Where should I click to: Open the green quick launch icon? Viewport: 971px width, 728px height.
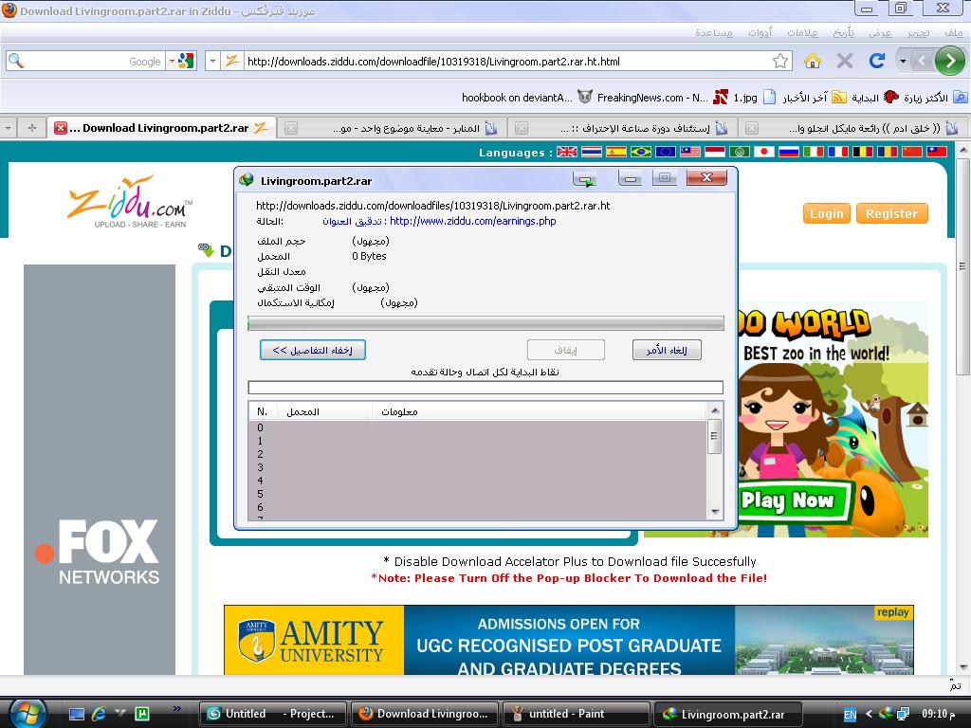(142, 714)
